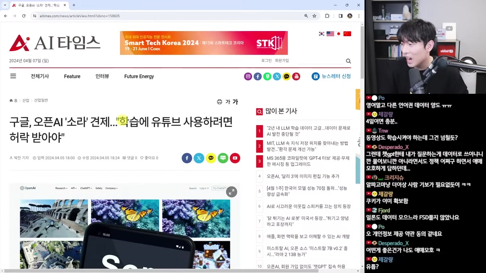Image resolution: width=486 pixels, height=273 pixels.
Task: Select the Chinese flag language icon
Action: tap(347, 34)
